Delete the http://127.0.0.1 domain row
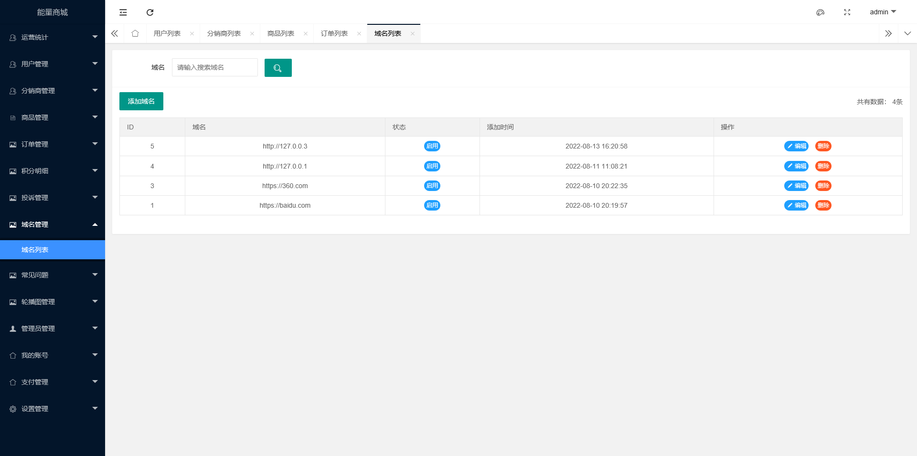The height and width of the screenshot is (456, 917). [x=823, y=166]
